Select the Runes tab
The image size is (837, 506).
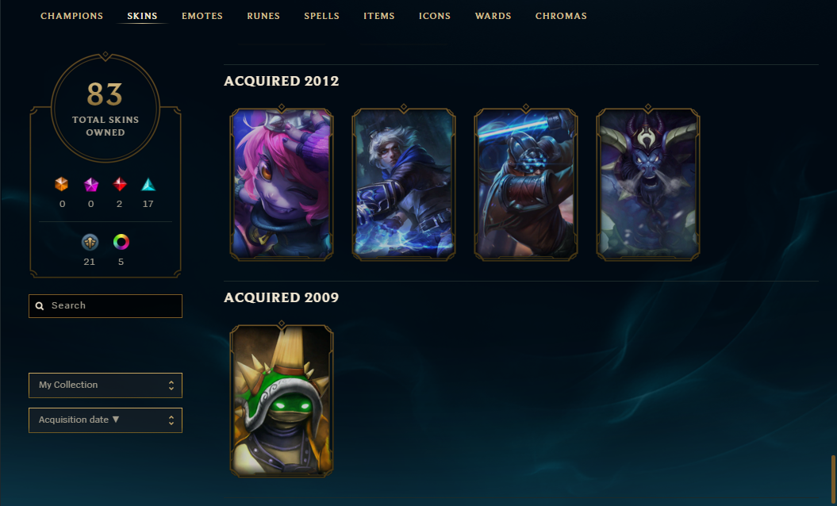263,16
